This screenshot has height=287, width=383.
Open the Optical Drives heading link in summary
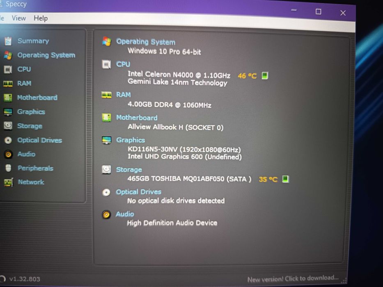tap(138, 192)
